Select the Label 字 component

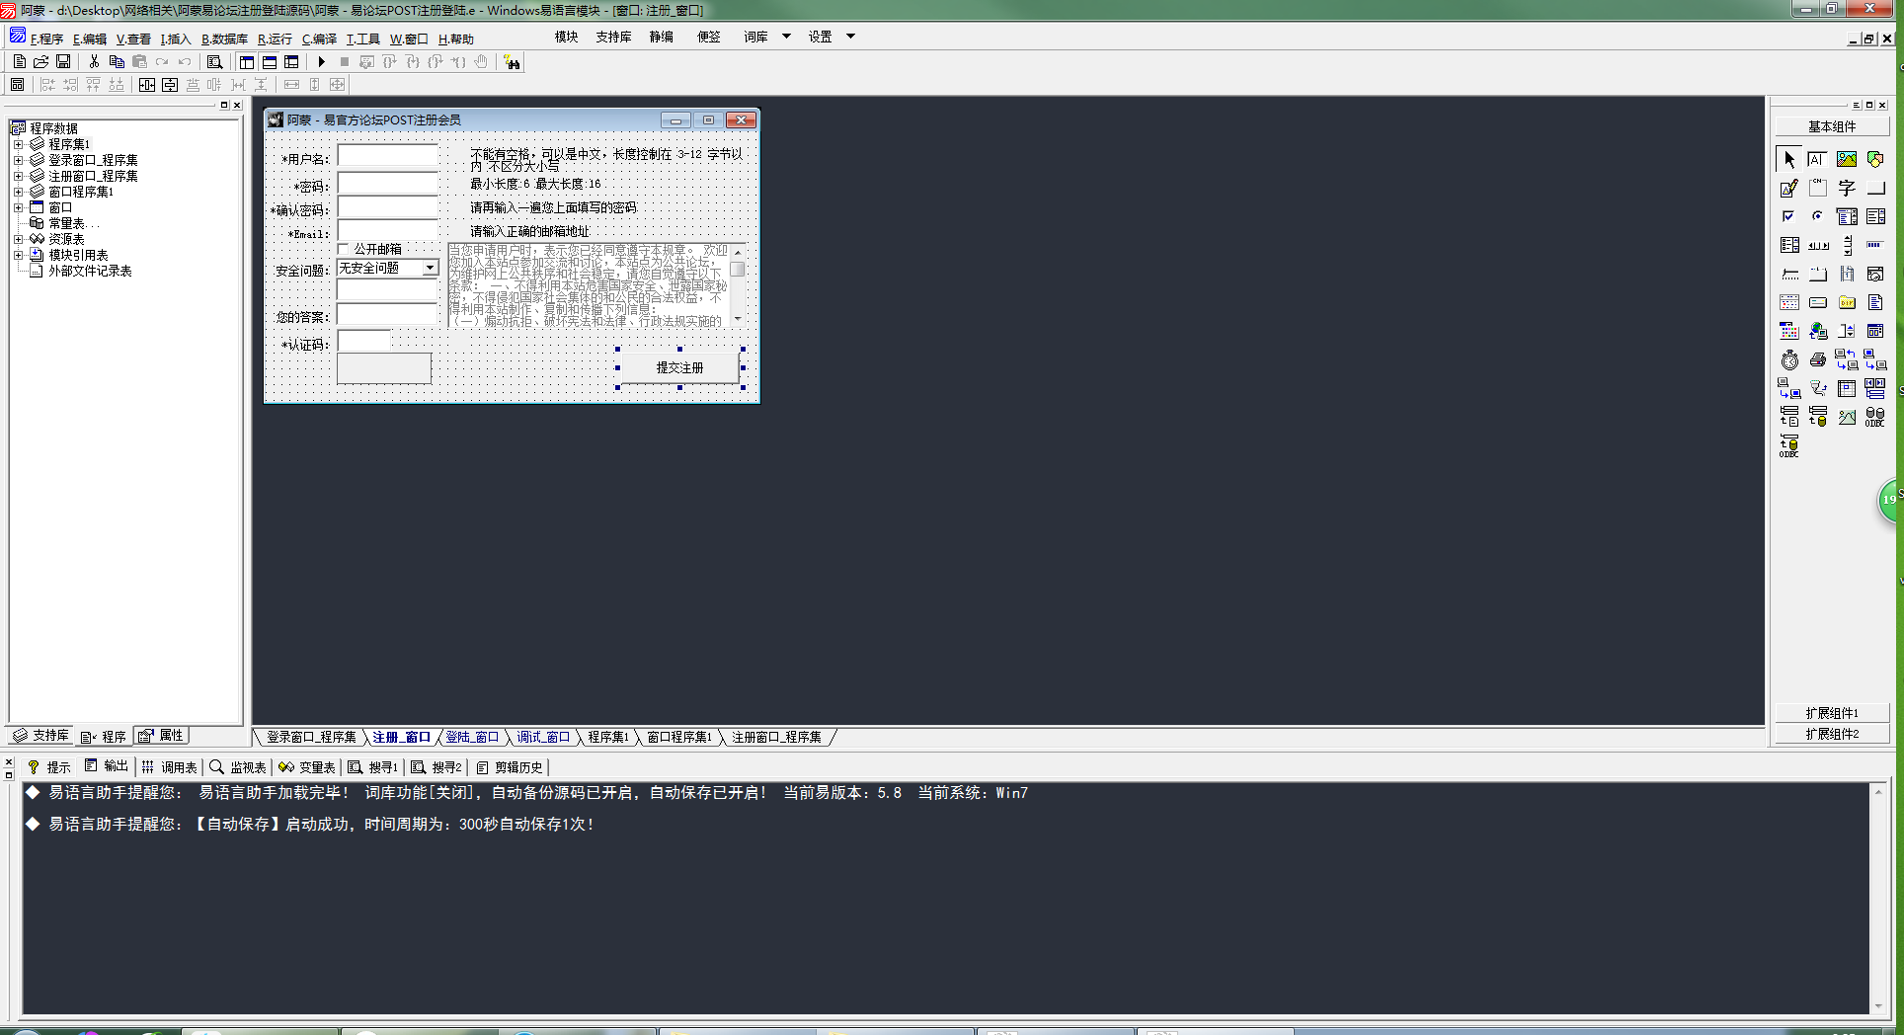[1846, 188]
